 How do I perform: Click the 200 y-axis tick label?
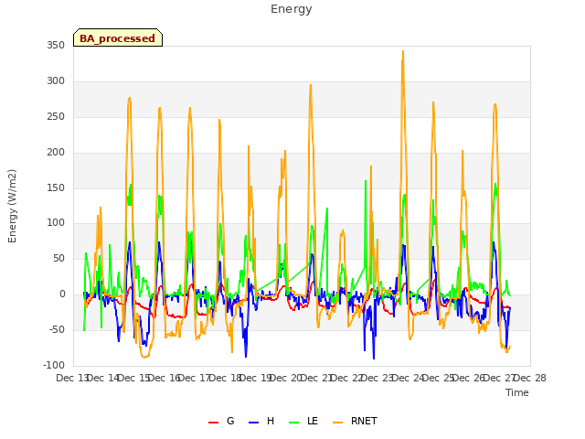click(x=56, y=153)
